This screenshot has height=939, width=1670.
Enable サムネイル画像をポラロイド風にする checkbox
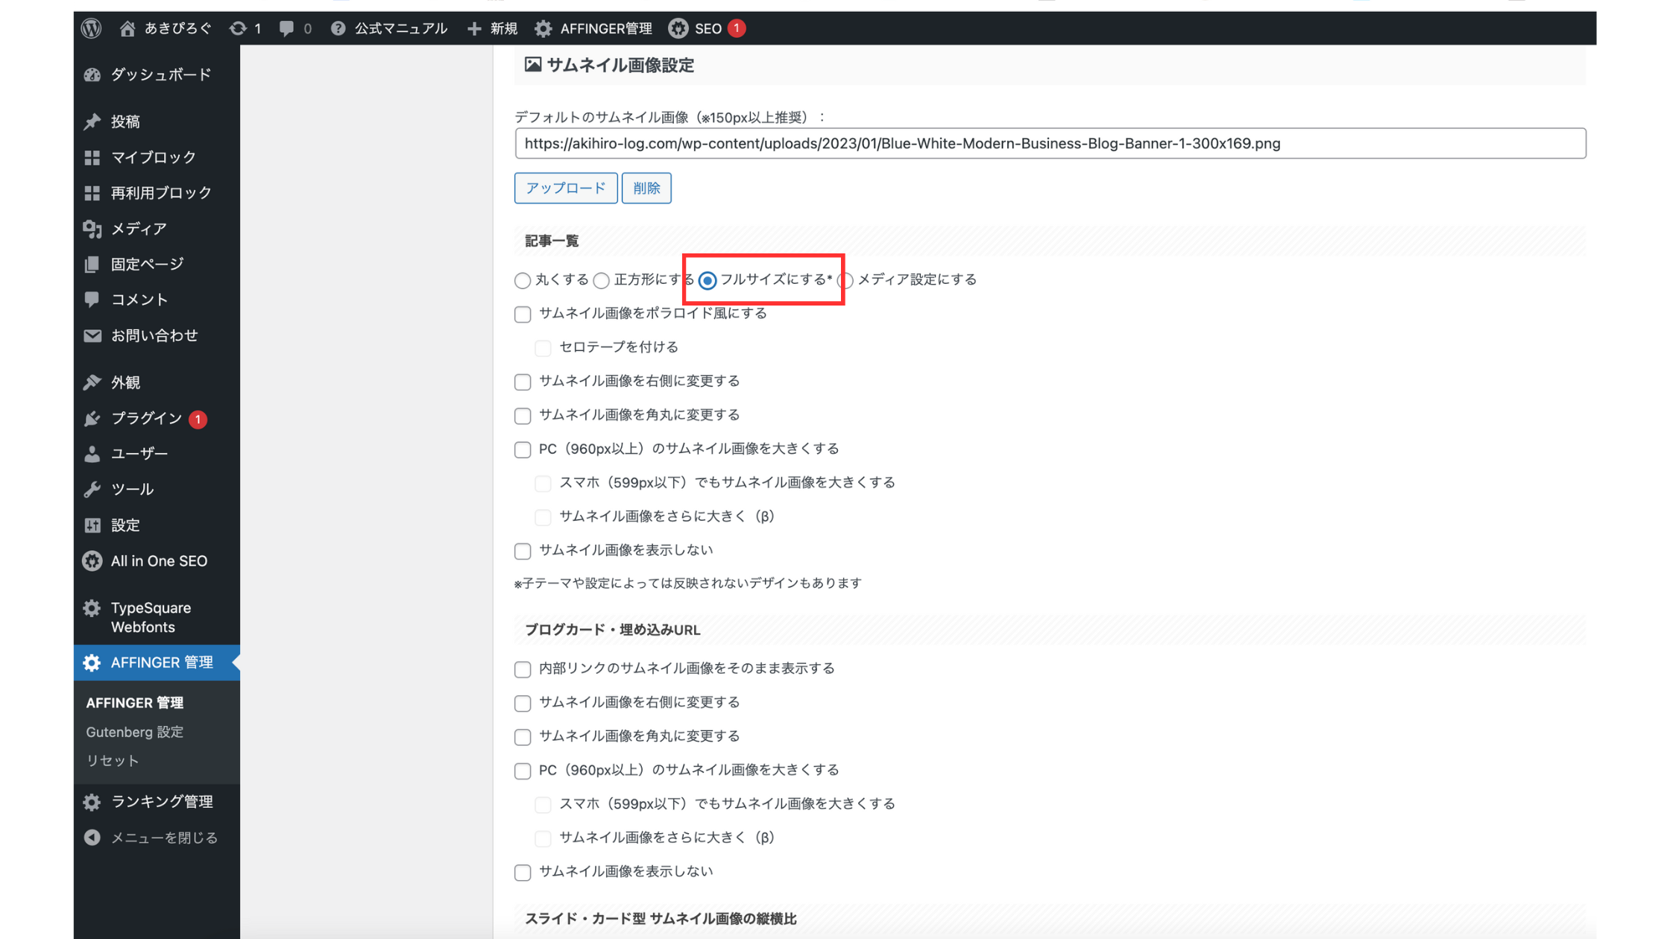tap(523, 314)
